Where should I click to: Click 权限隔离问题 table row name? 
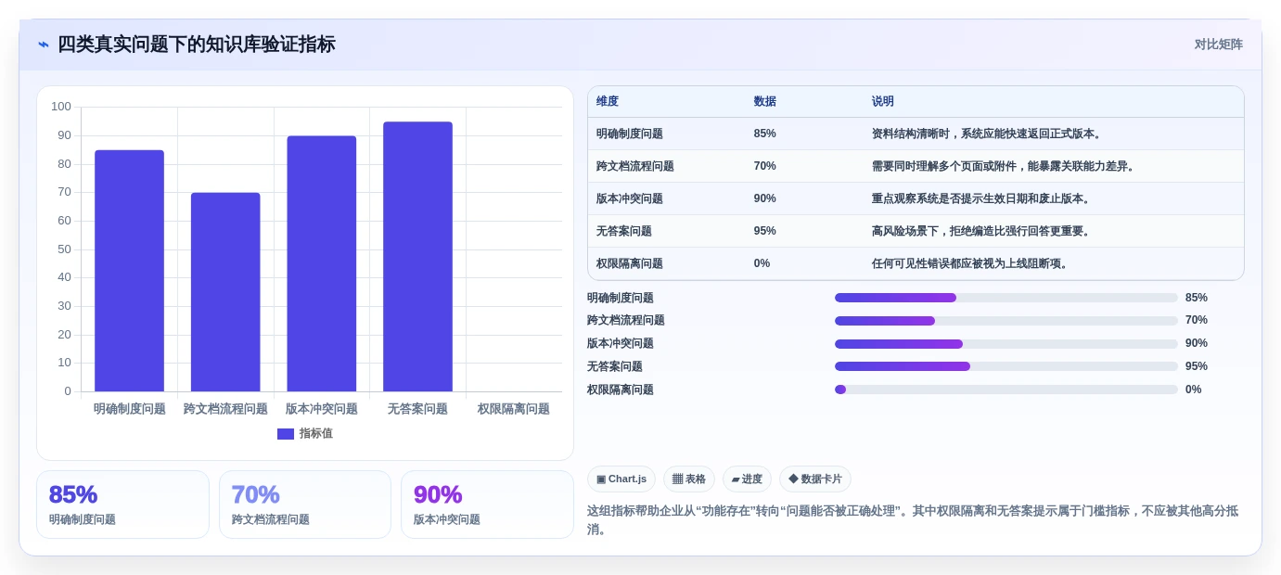point(630,263)
